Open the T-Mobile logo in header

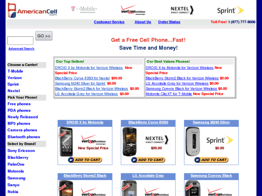pos(84,10)
